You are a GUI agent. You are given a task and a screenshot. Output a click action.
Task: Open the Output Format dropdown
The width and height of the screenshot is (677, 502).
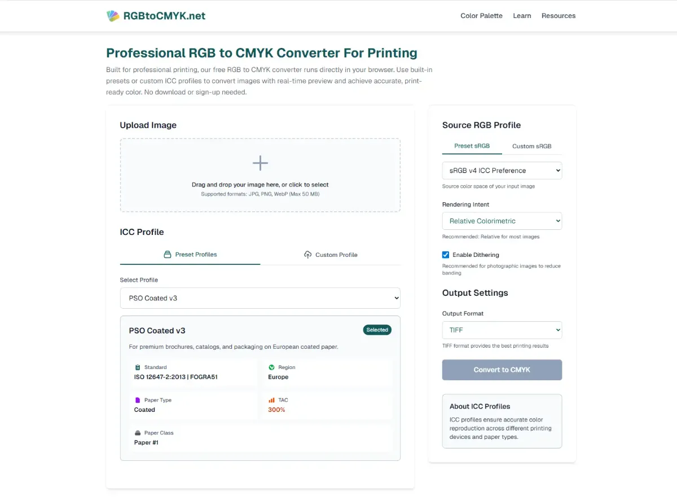pos(502,330)
